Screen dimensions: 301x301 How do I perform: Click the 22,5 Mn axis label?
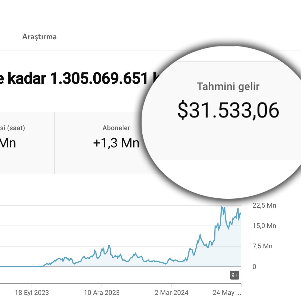coord(264,205)
